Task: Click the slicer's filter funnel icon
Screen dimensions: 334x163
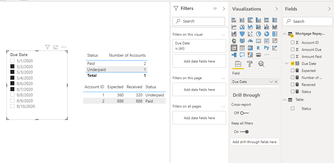Action: tap(48, 47)
